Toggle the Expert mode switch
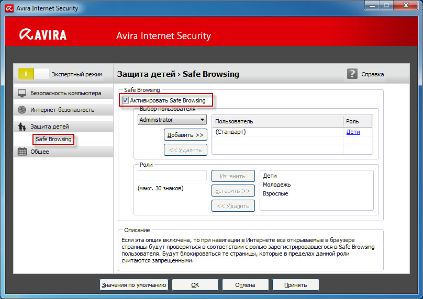 (34, 74)
